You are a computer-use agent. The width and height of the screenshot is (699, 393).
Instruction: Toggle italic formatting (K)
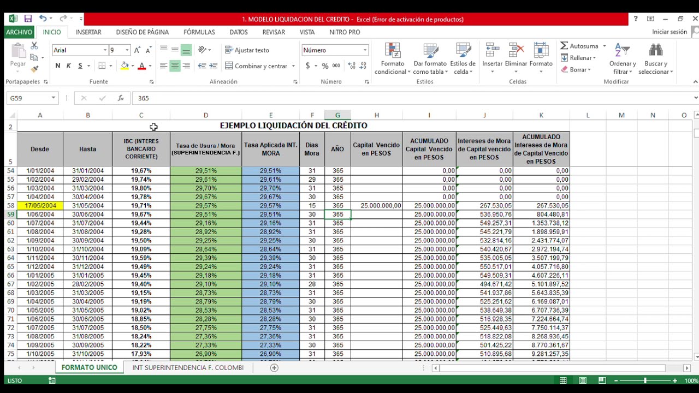(x=69, y=66)
